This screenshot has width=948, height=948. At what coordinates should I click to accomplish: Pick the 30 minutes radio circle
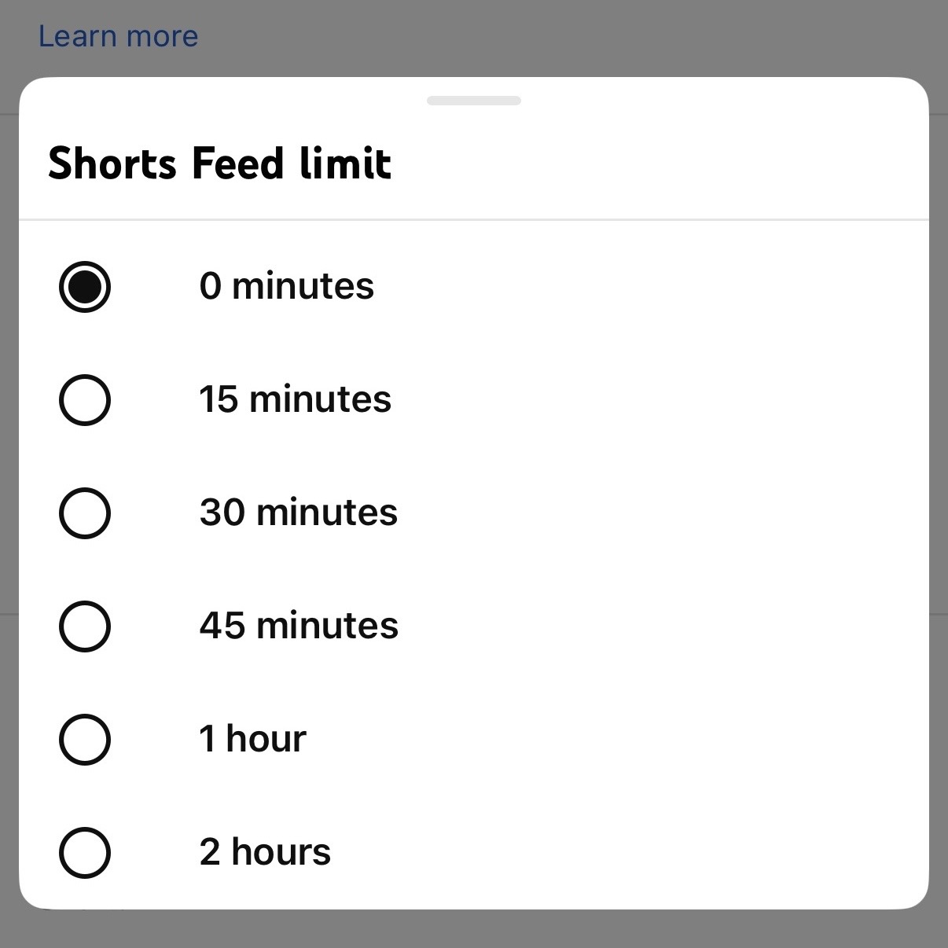pos(85,513)
